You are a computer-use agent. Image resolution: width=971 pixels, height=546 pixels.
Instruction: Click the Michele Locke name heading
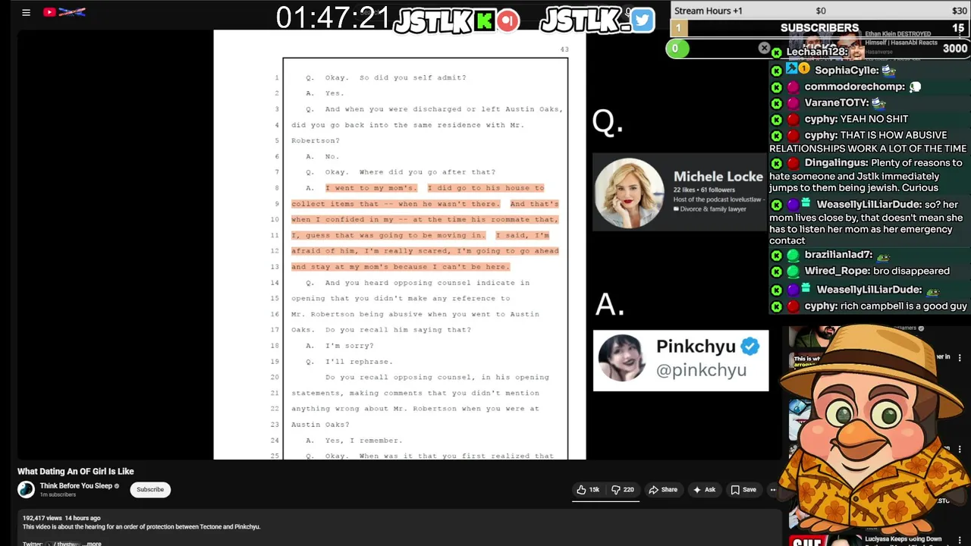(718, 177)
